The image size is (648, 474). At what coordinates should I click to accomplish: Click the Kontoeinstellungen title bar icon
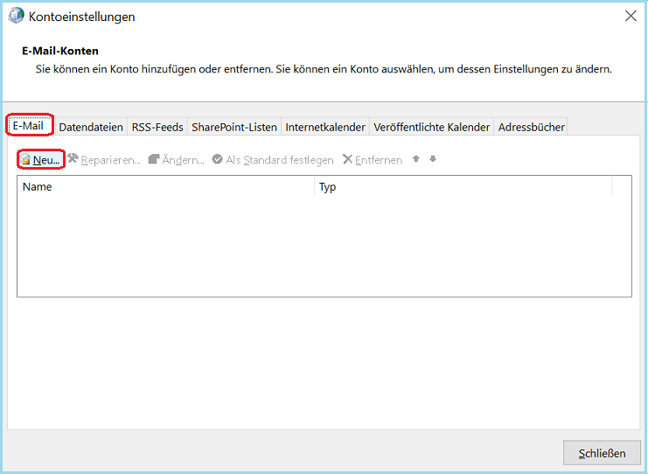[16, 16]
